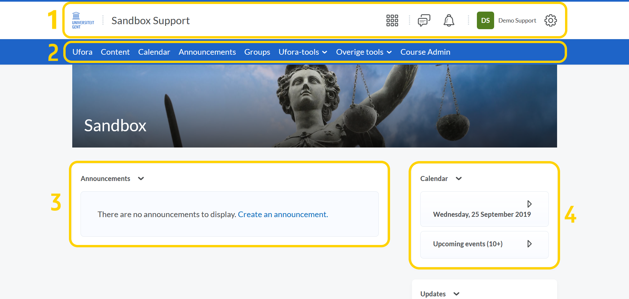
Task: Expand the Wednesday, 25 September 2019 arrow
Action: click(x=529, y=204)
